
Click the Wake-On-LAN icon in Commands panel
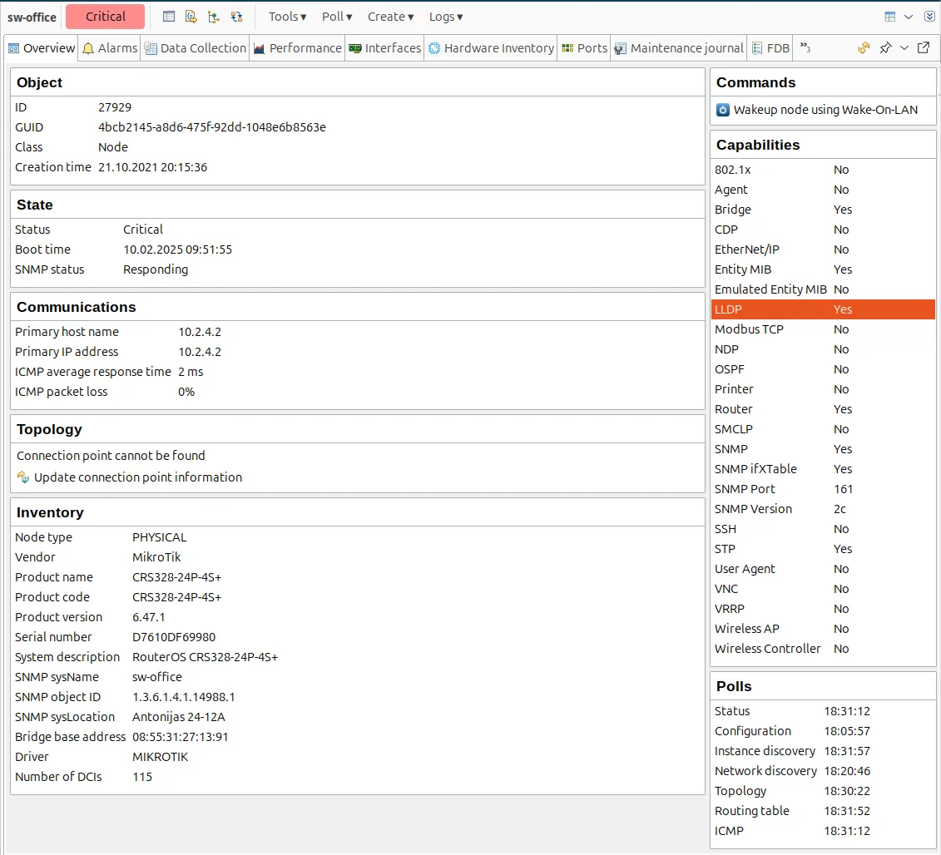tap(721, 110)
